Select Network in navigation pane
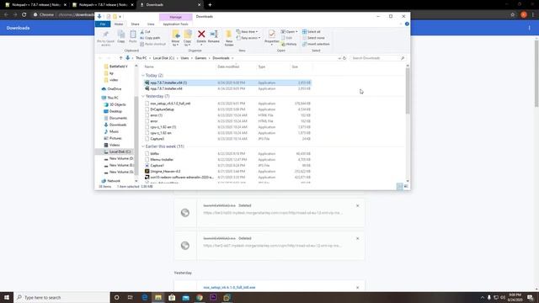 tap(110, 181)
